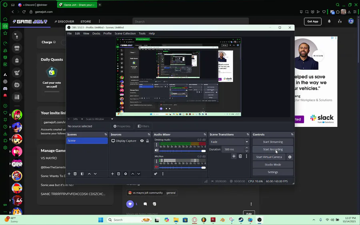Screen dimensions: 360x225
Task: Toggle Display Capture visibility eye
Action: pyautogui.click(x=142, y=141)
